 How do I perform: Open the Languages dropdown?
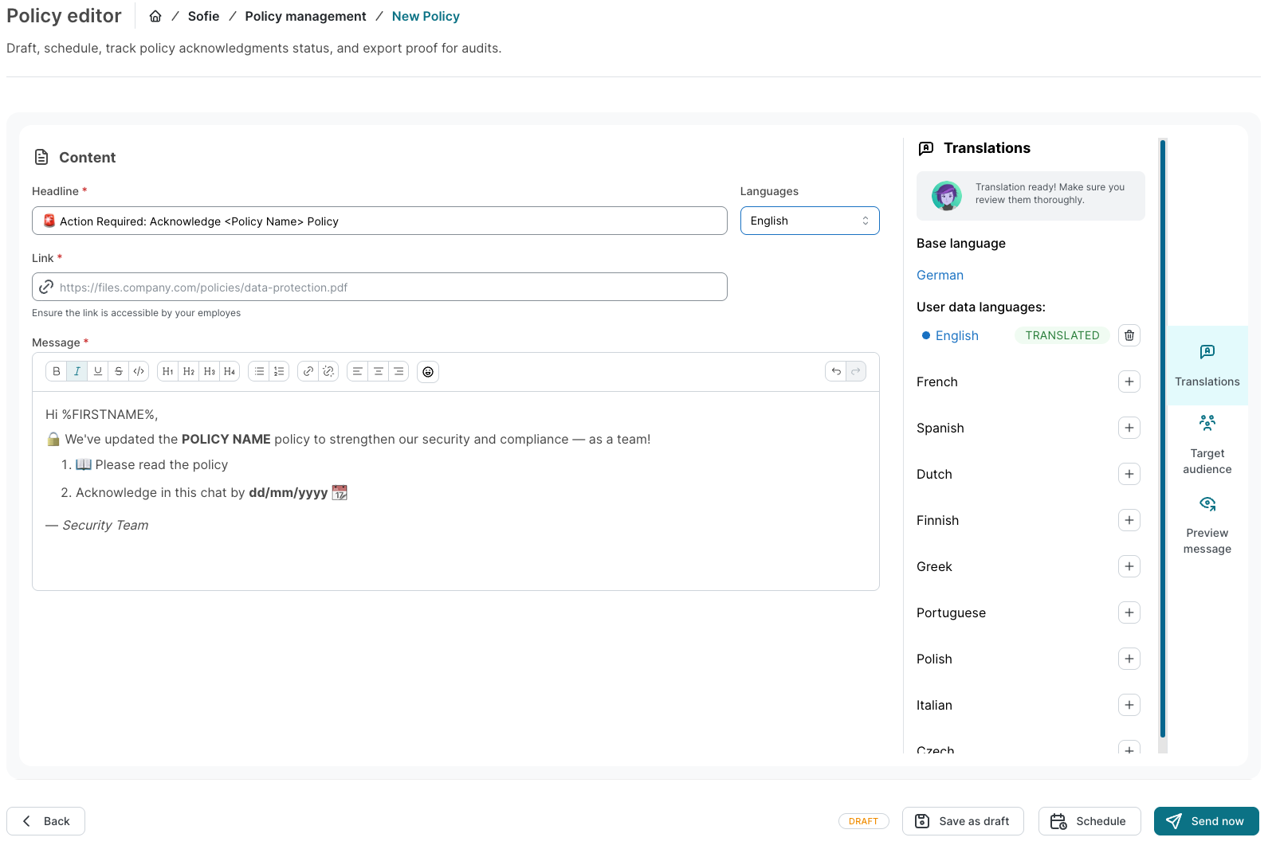810,221
